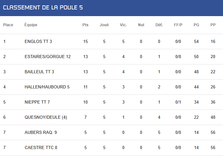
Task: Click the Place column header
Action: tap(8, 25)
